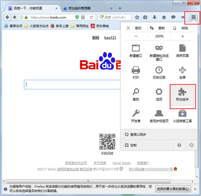Click the mobile Baidu QR code image
201x196 pixels.
pos(108,142)
